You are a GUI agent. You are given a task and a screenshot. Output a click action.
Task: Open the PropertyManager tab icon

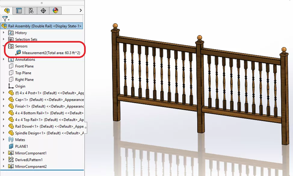pyautogui.click(x=19, y=10)
